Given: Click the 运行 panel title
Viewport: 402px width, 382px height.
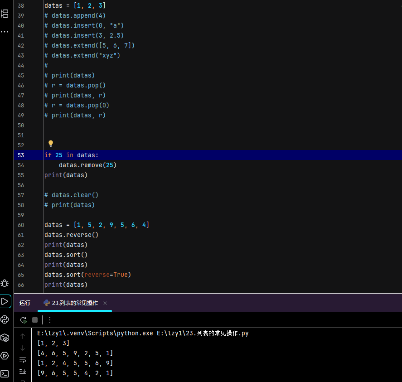Looking at the screenshot, I should pyautogui.click(x=25, y=303).
